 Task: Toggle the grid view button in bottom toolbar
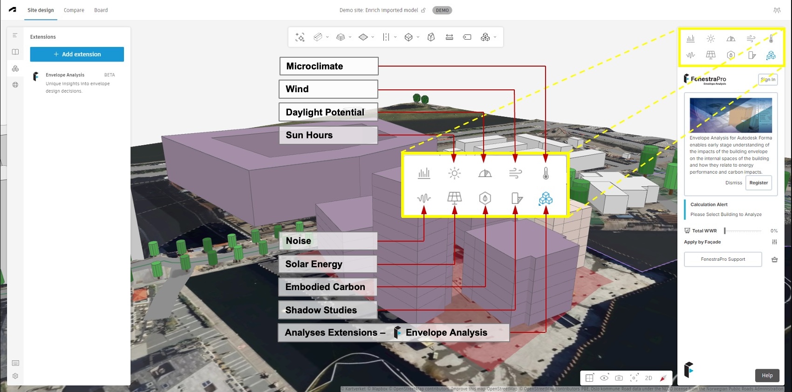pyautogui.click(x=589, y=378)
